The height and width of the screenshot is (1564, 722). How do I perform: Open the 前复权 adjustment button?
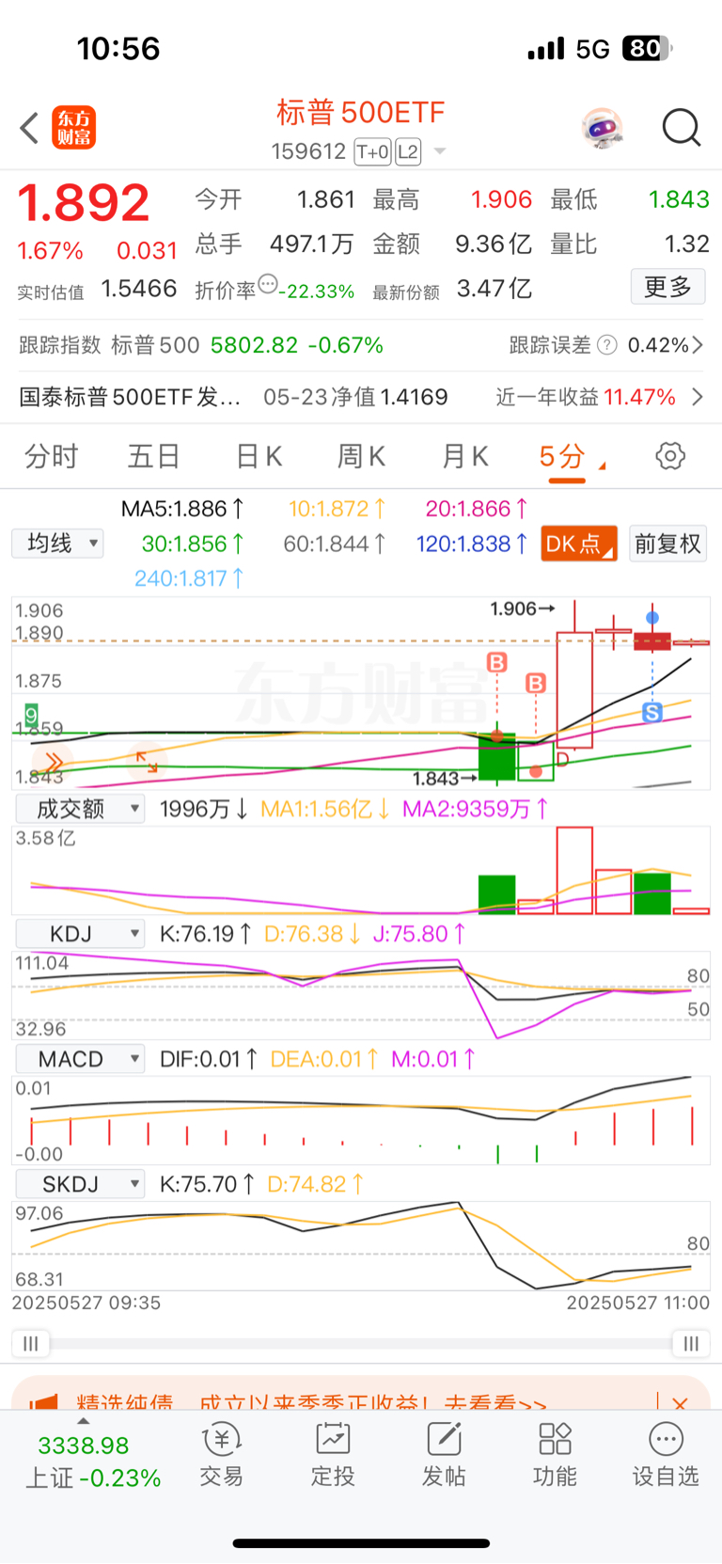[x=667, y=544]
